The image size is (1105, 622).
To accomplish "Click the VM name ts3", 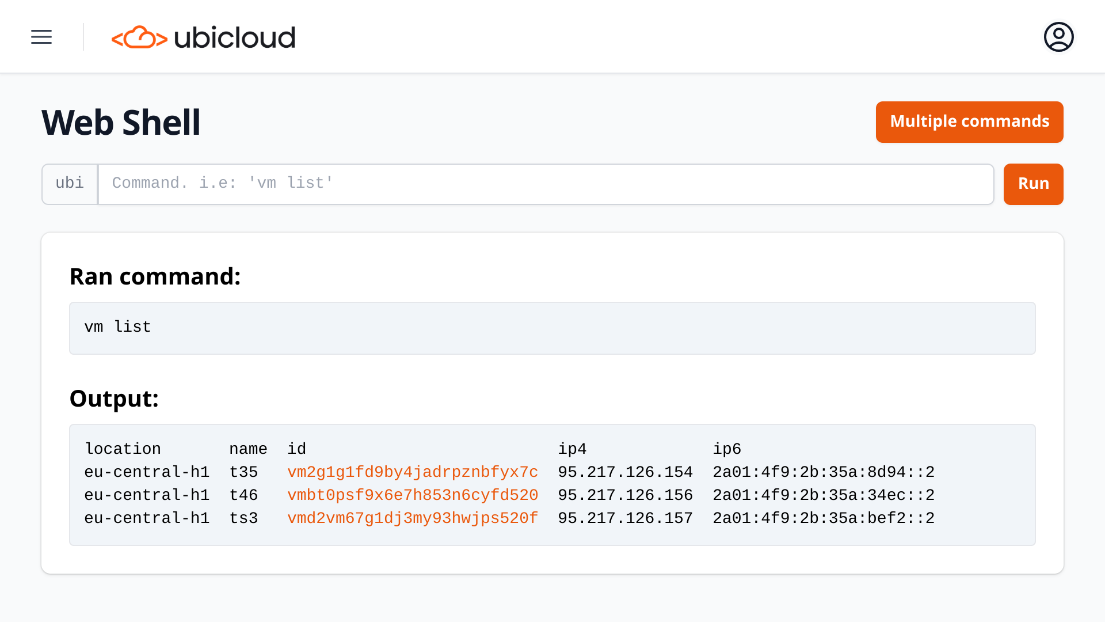I will tap(243, 518).
